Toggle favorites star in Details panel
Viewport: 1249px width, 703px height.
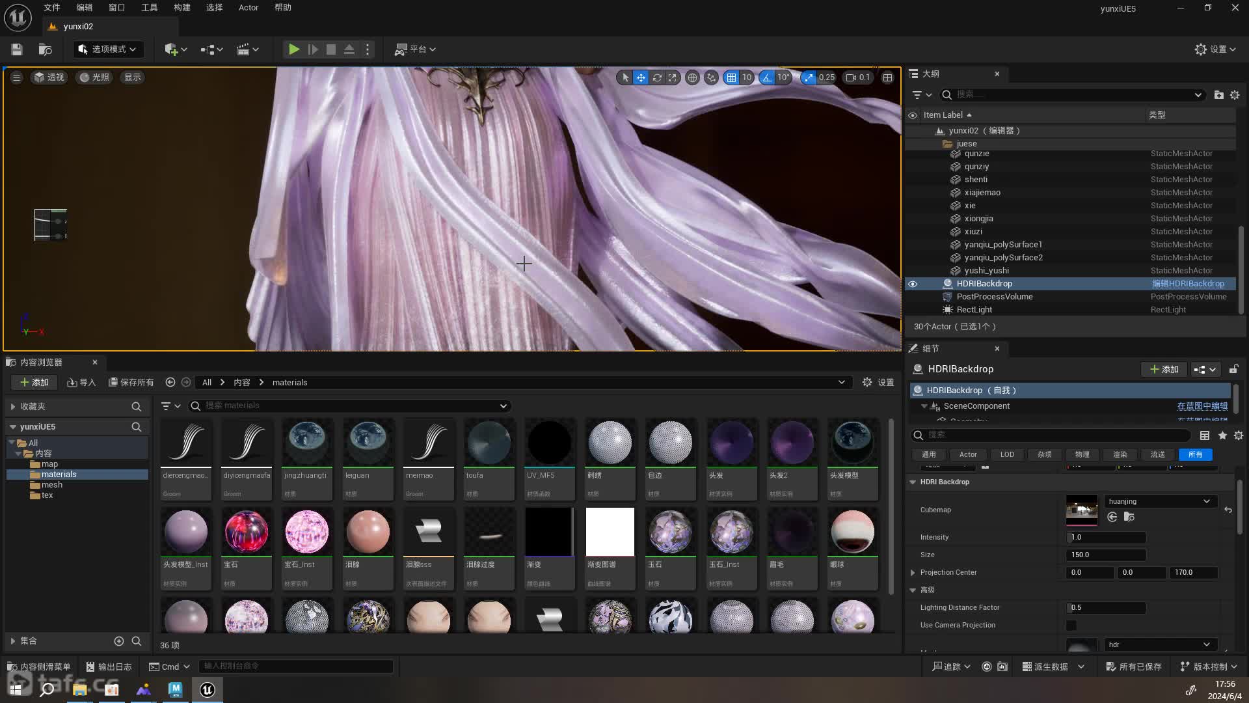(x=1222, y=435)
